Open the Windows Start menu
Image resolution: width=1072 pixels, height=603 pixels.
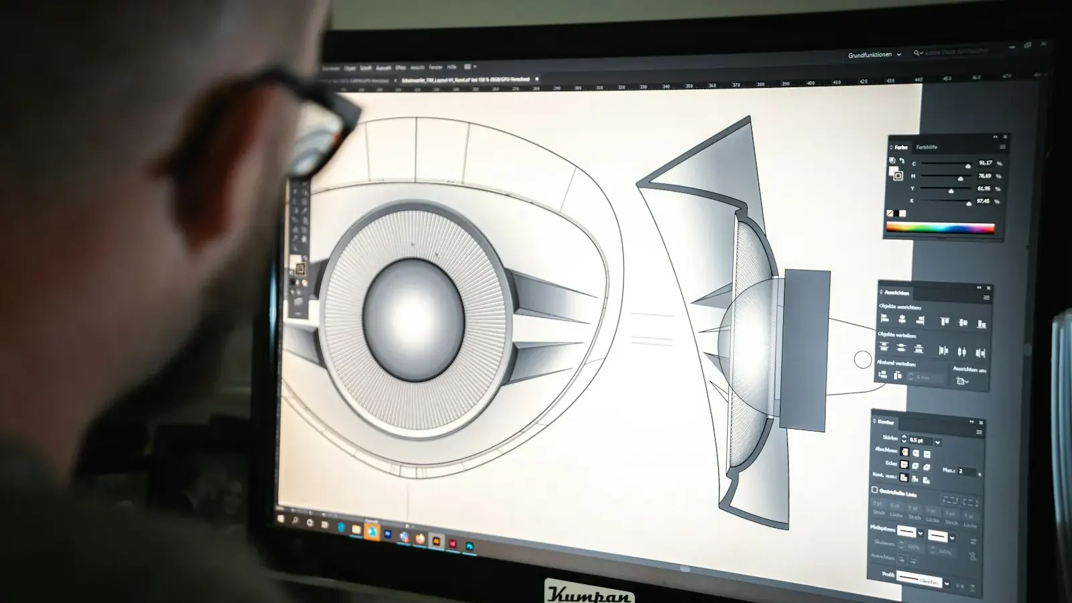pyautogui.click(x=281, y=519)
